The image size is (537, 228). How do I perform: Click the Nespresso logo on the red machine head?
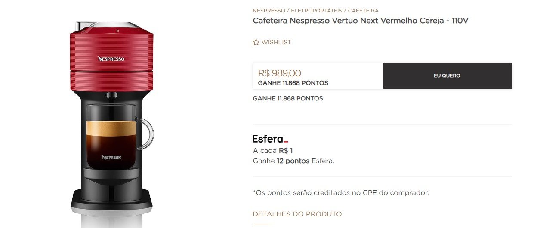tap(111, 58)
